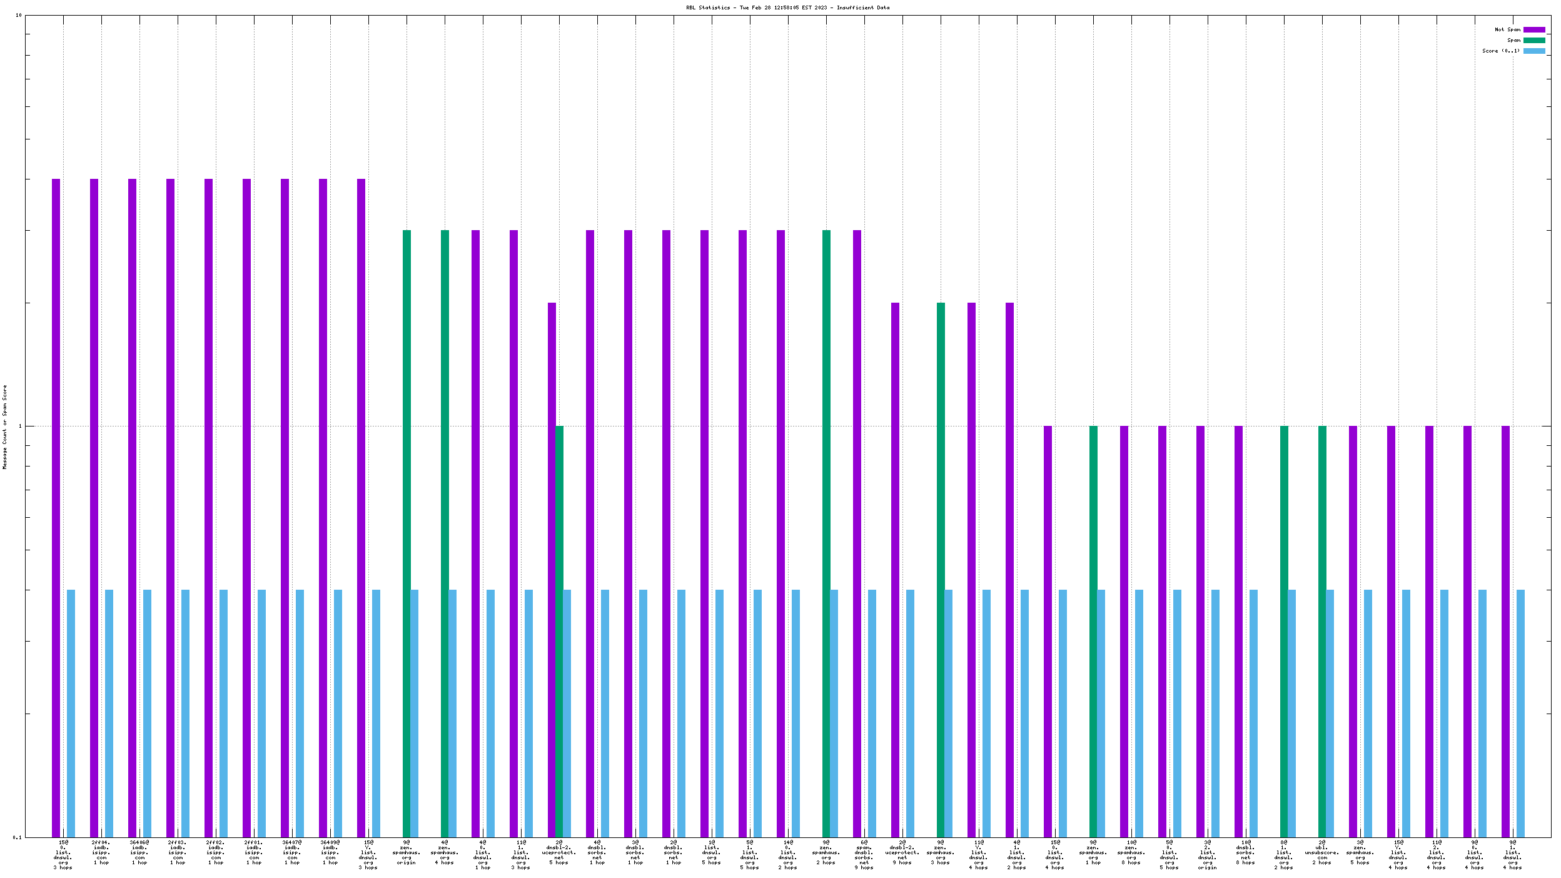Screen dimensions: 1561x878
Task: Click the green Spam legend swatch
Action: click(1533, 40)
